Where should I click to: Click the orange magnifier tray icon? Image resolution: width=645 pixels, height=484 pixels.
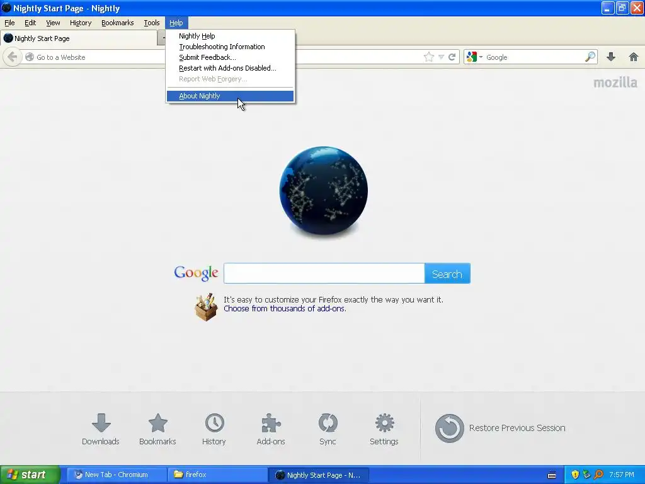click(x=598, y=475)
